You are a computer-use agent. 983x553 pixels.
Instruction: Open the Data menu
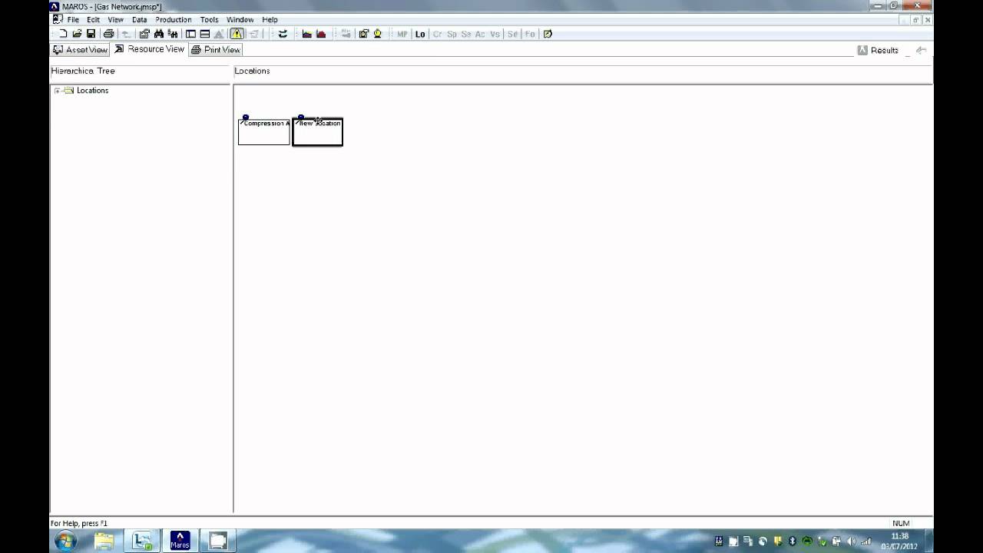(139, 20)
